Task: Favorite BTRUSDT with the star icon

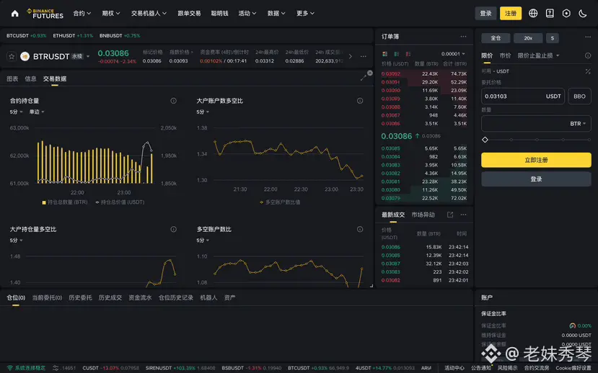Action: click(x=12, y=56)
